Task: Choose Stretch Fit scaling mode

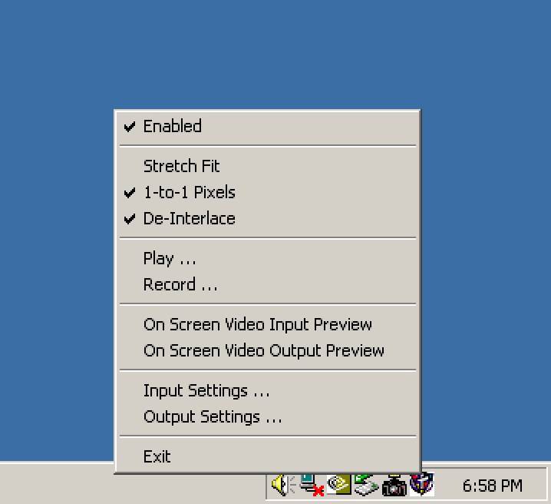Action: pyautogui.click(x=267, y=166)
